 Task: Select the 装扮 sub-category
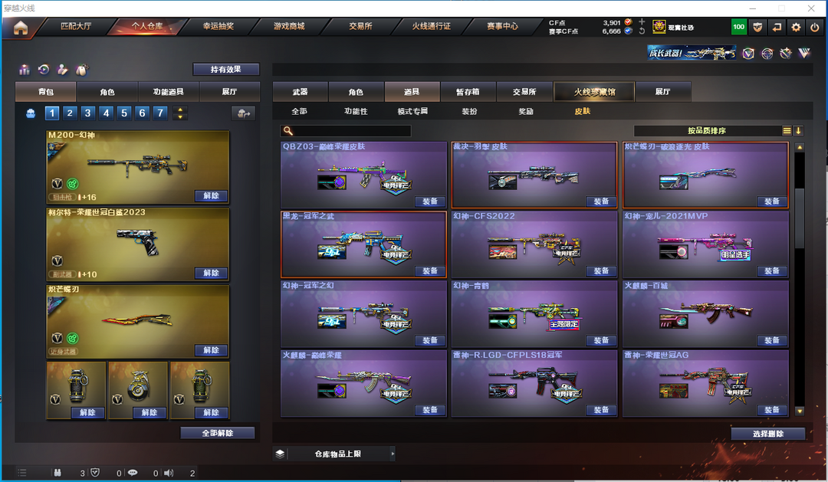coord(469,111)
